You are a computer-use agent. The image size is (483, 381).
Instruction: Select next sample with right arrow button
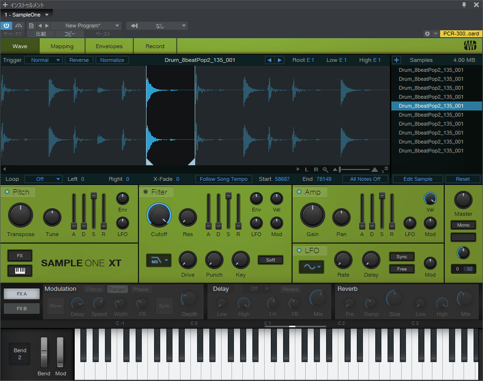pyautogui.click(x=279, y=60)
